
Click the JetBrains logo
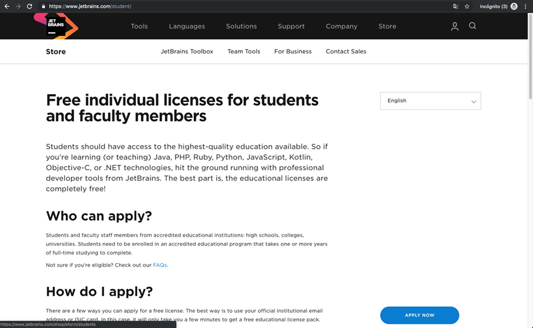coord(56,26)
